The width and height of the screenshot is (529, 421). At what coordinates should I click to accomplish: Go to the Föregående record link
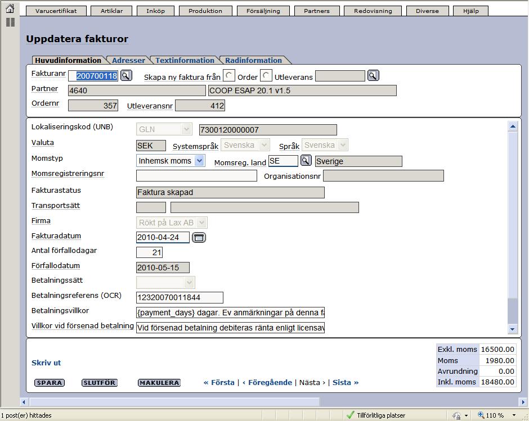pyautogui.click(x=267, y=383)
